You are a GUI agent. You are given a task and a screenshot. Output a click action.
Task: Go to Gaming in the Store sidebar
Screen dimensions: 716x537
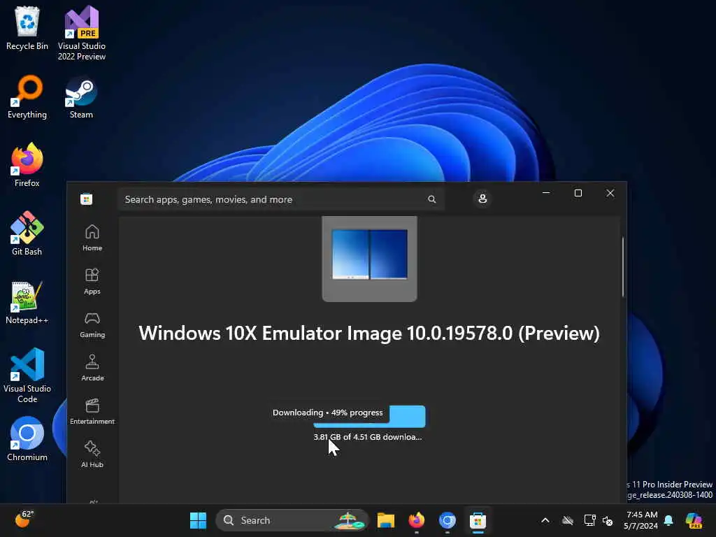coord(92,324)
